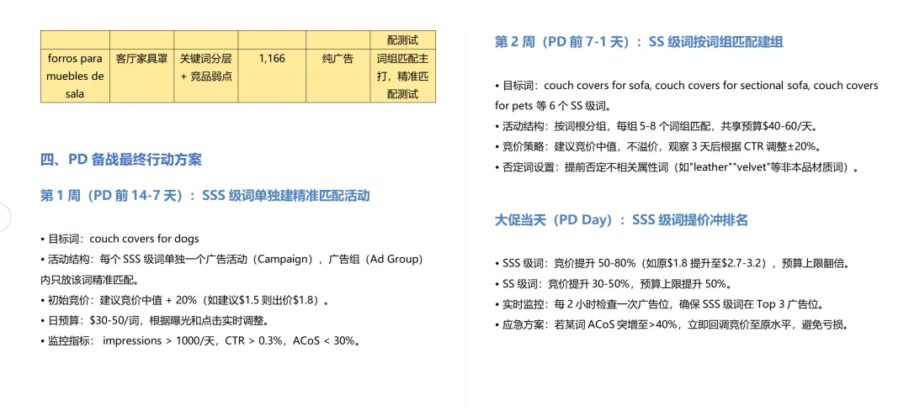Click the 应急方案 ACoS bullet line

coord(672,324)
